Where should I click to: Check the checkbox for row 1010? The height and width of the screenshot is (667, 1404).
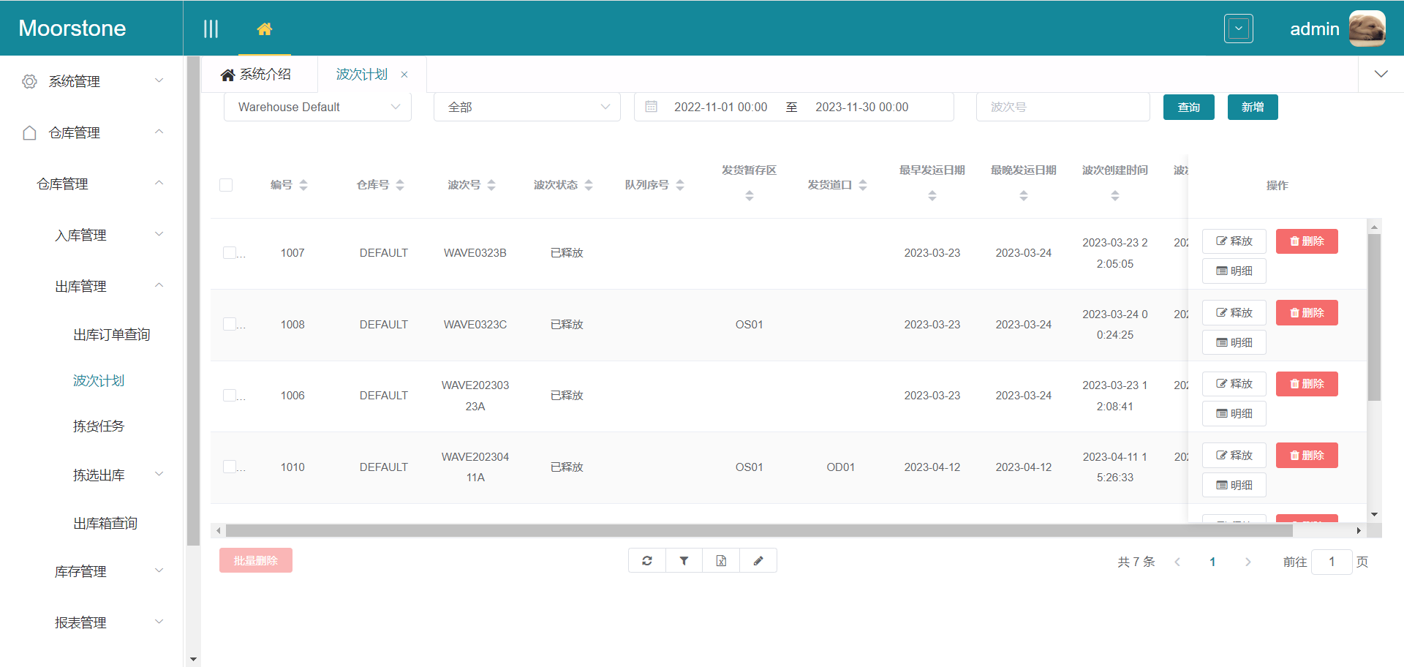pos(230,467)
